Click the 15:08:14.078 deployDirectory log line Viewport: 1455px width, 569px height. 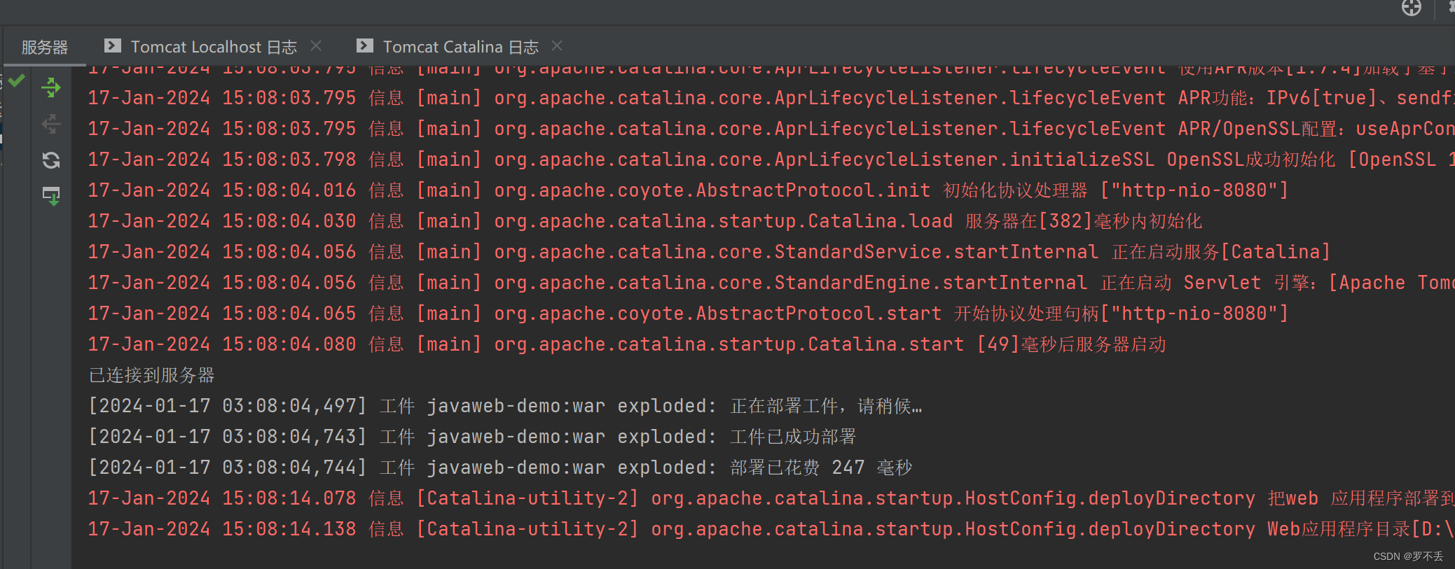pos(771,498)
